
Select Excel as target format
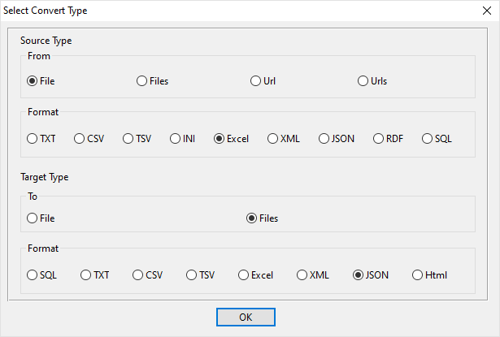click(x=244, y=275)
